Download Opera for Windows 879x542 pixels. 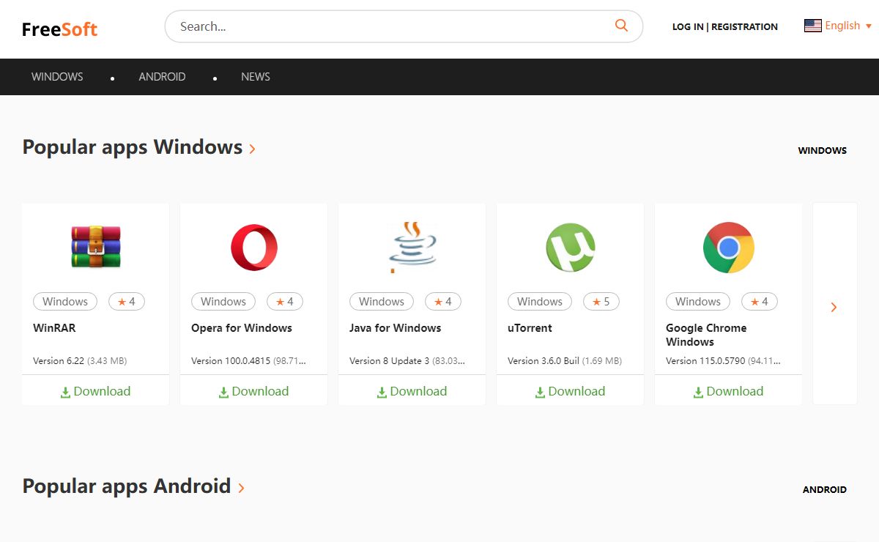coord(253,391)
